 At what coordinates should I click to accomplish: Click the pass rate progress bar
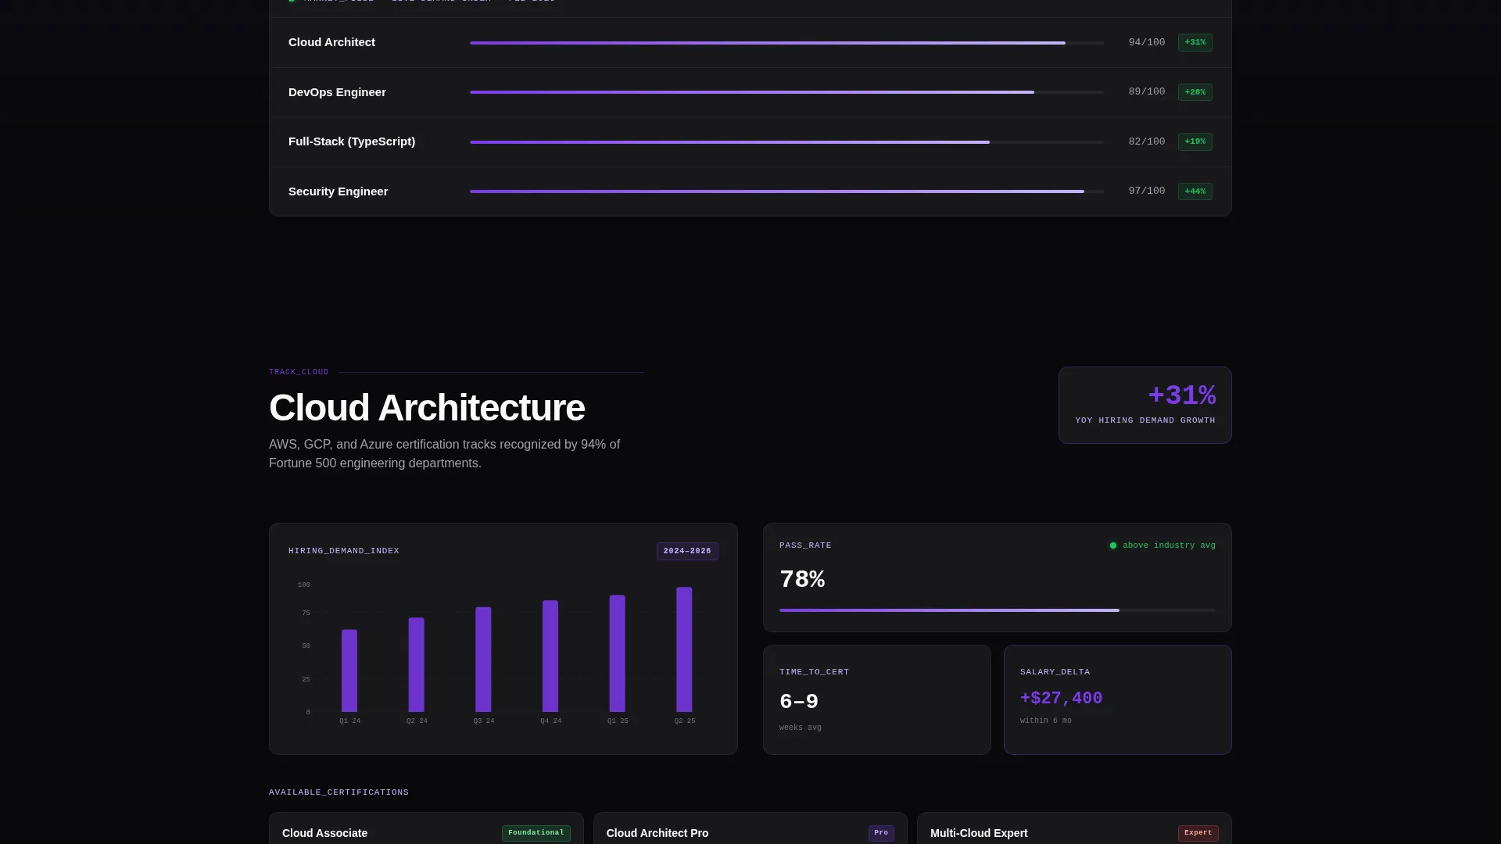(998, 610)
